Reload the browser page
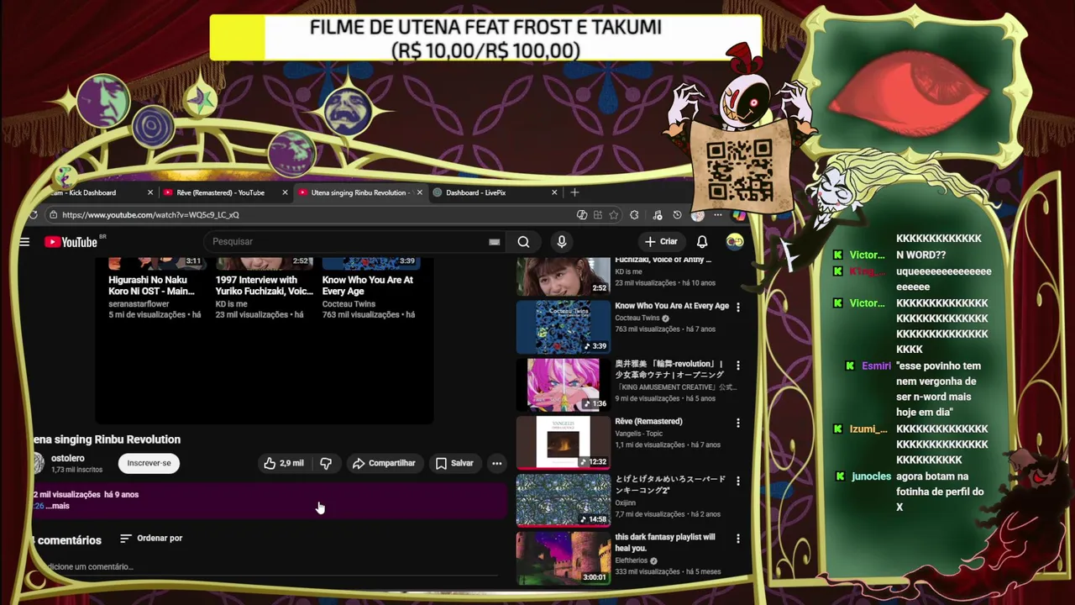Image resolution: width=1075 pixels, height=605 pixels. (x=33, y=215)
